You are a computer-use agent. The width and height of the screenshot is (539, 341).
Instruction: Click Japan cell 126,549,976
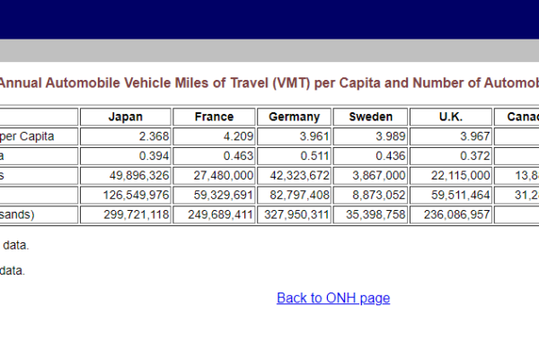[126, 195]
